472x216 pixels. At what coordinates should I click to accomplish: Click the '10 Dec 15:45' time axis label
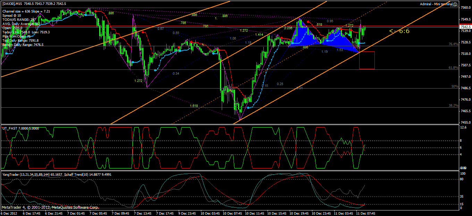[x=277, y=213]
